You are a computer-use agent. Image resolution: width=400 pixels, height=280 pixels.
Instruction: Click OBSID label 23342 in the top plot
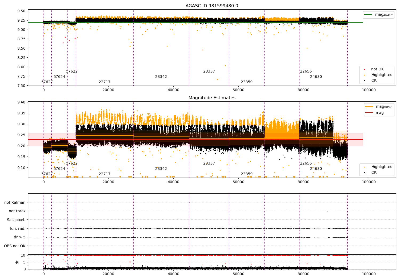tap(161, 77)
